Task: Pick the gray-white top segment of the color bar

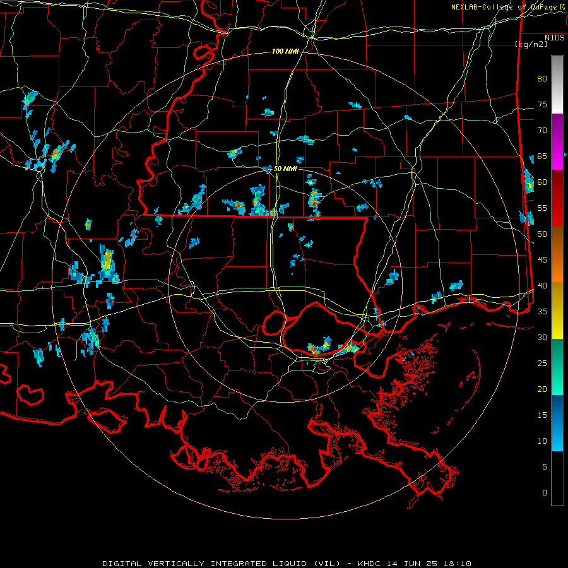Action: 557,85
